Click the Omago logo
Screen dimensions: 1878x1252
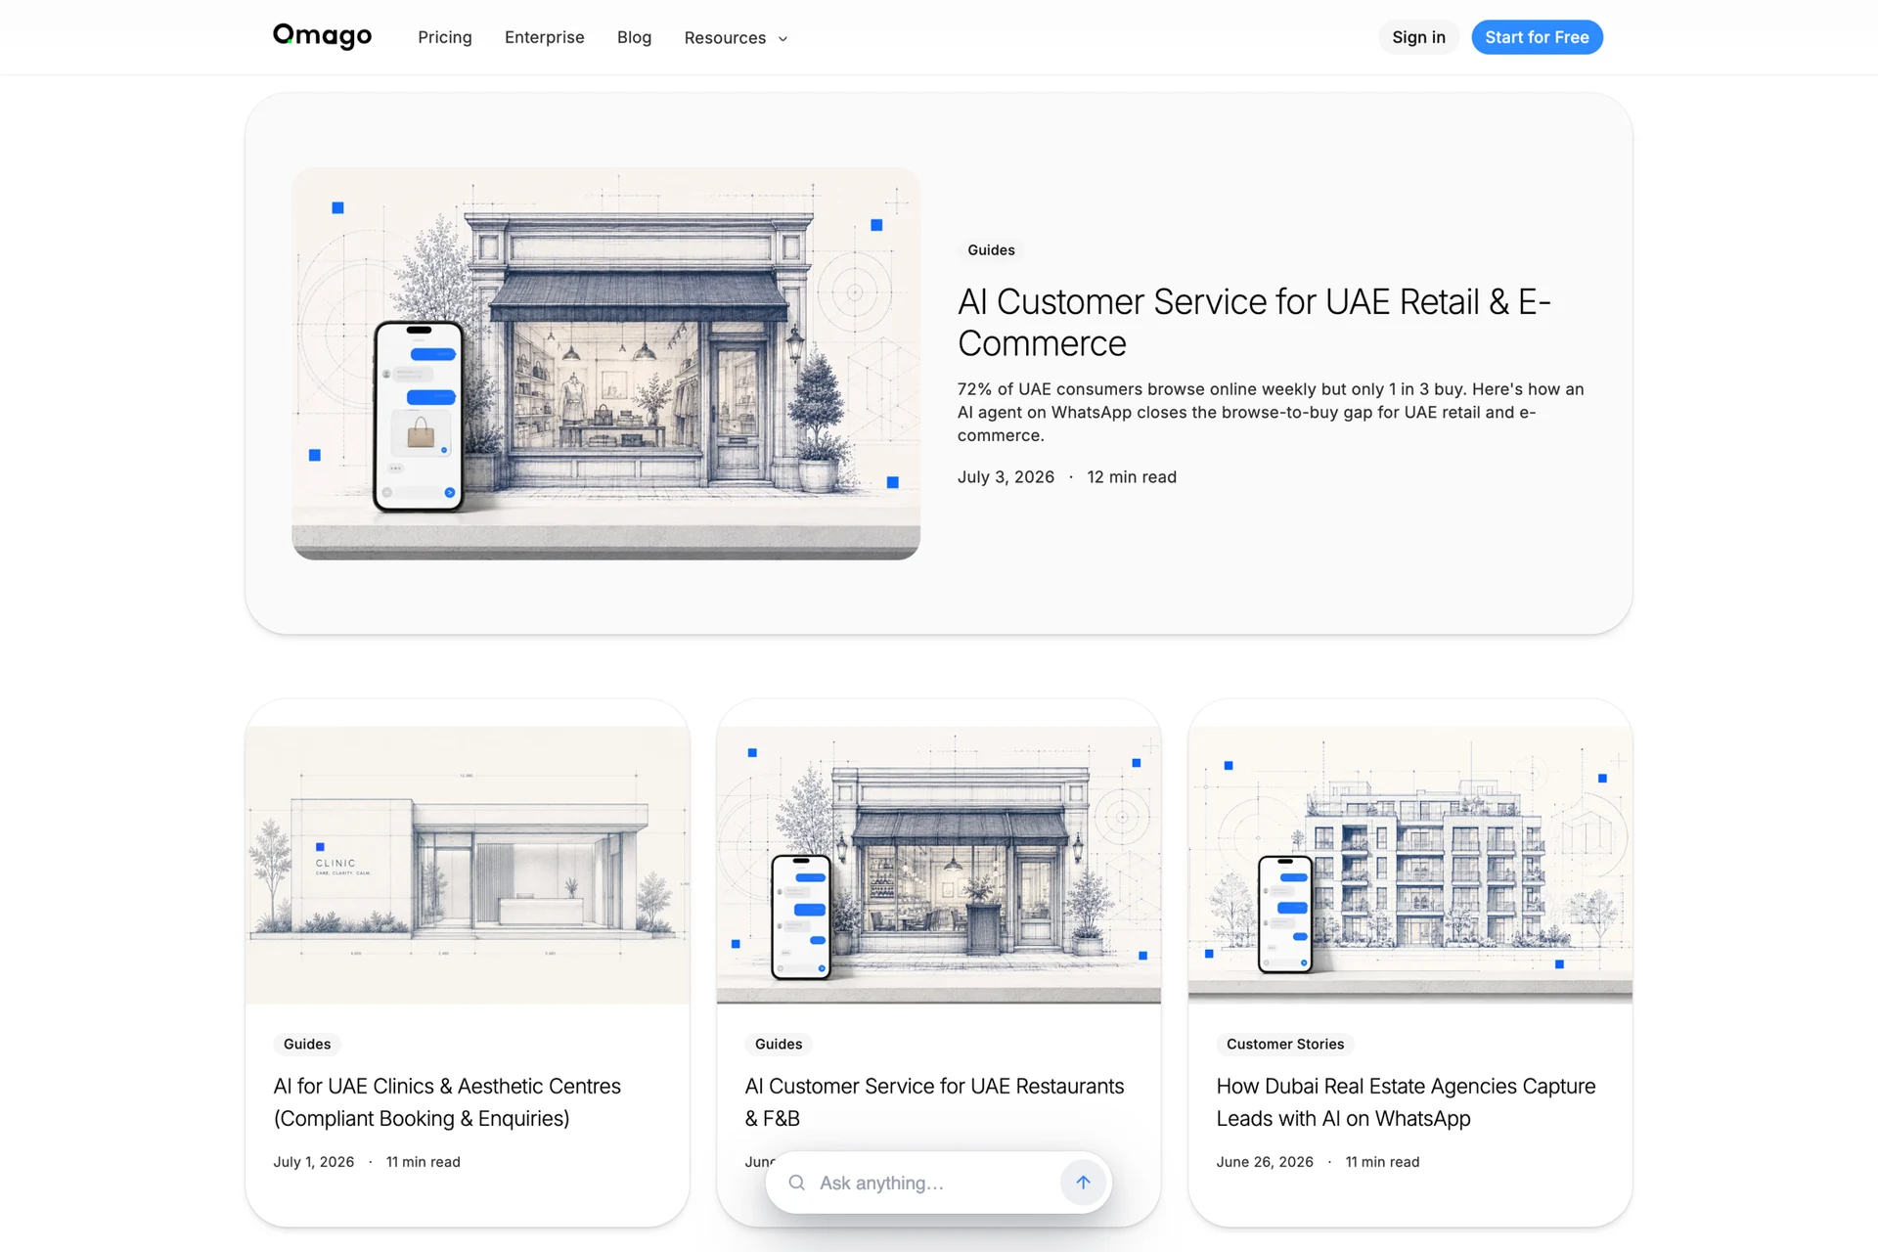tap(322, 36)
